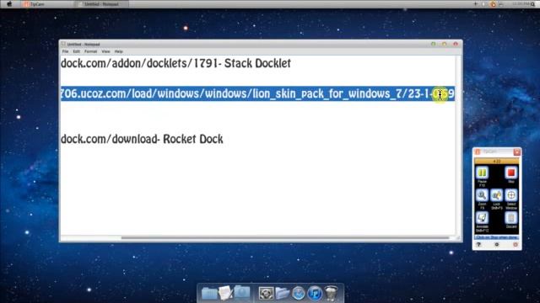540x303 pixels.
Task: Click the 'Stack Docklet' text line
Action: click(175, 64)
